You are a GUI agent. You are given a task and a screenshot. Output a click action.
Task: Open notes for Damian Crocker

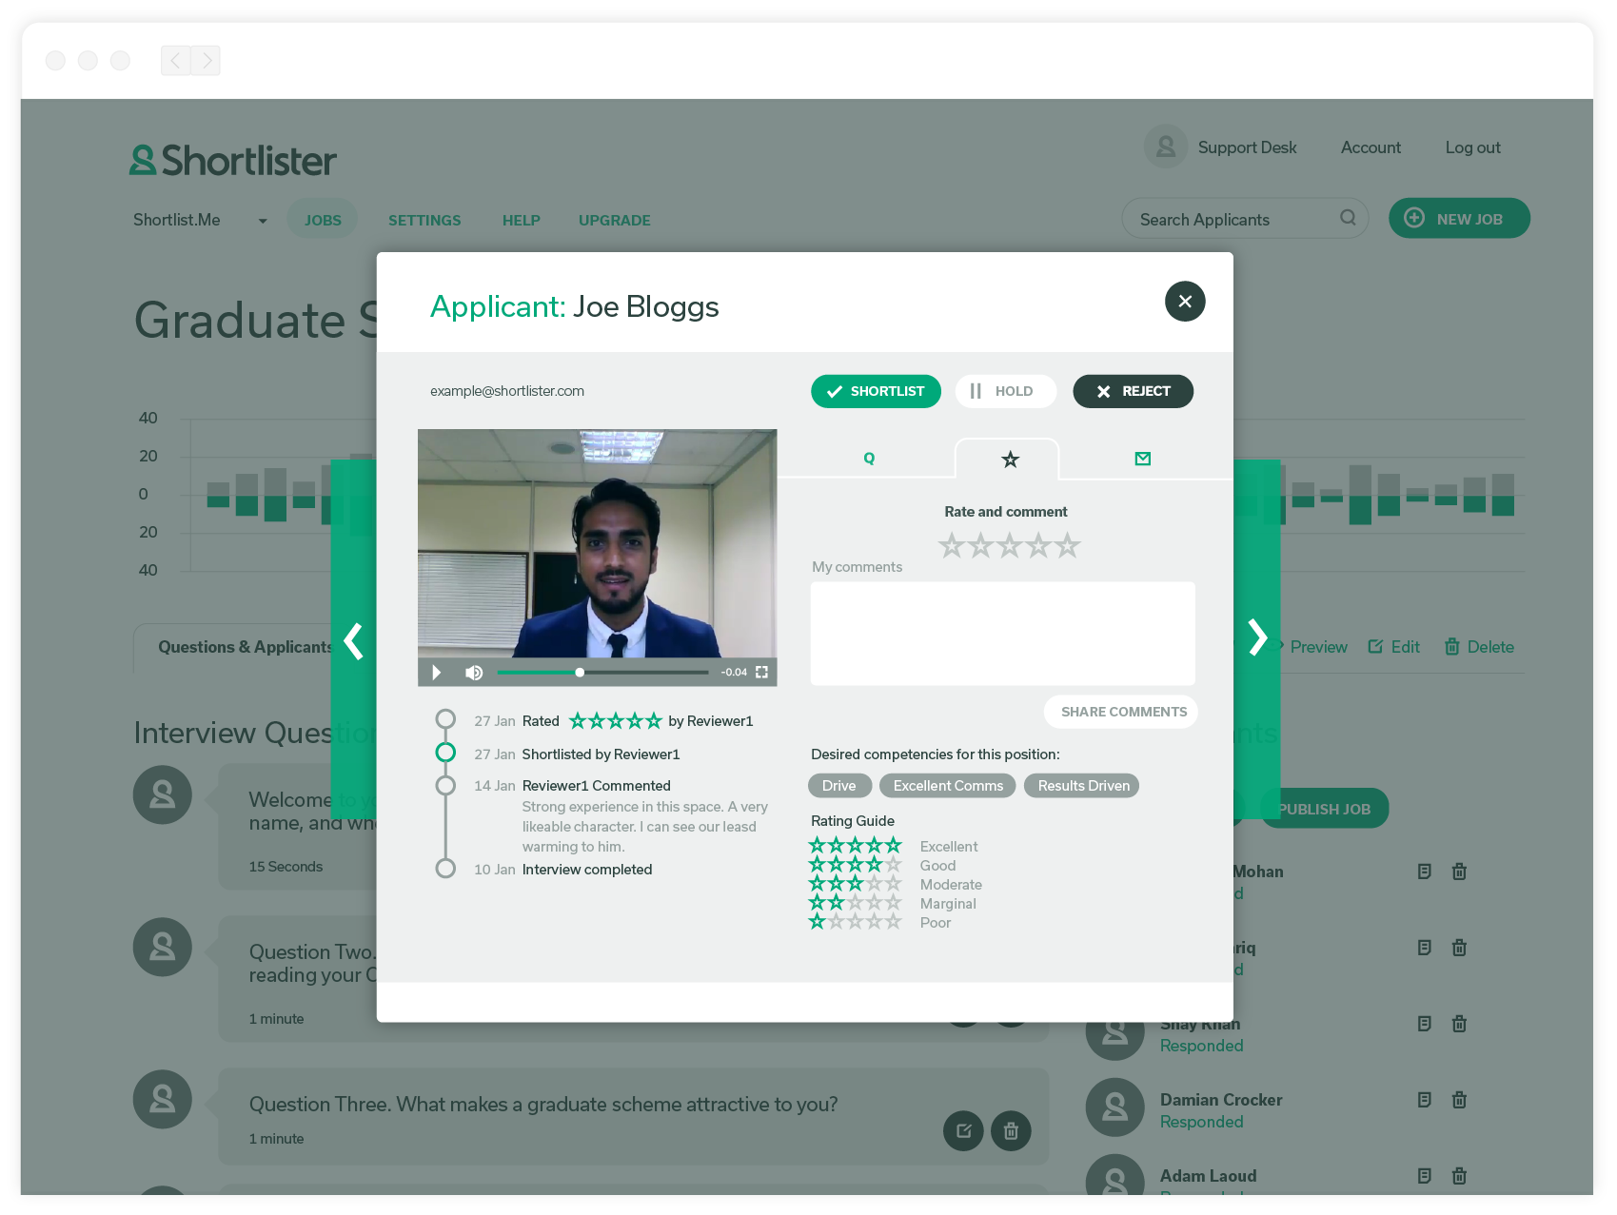[x=1425, y=1100]
